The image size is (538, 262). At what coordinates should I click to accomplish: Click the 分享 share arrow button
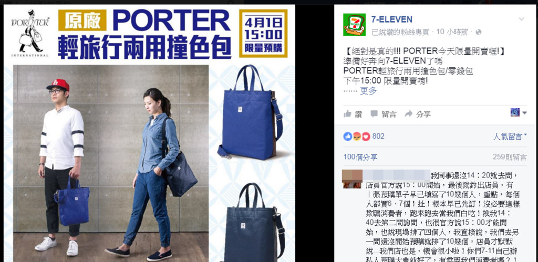point(418,114)
